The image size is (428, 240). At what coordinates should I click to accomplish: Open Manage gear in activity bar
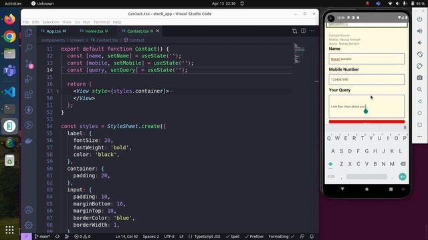coord(28,225)
